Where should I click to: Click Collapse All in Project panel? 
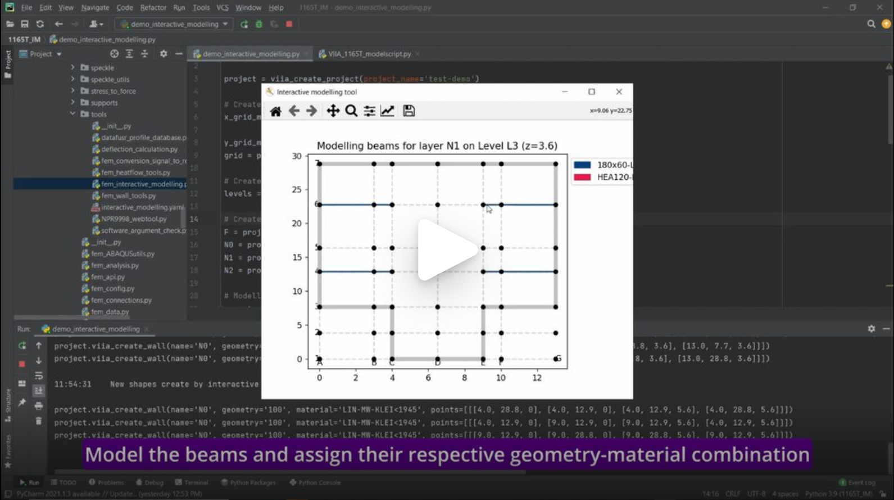pyautogui.click(x=144, y=54)
